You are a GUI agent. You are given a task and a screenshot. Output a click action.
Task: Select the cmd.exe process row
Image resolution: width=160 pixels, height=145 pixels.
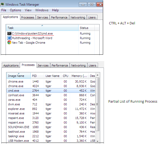[x=51, y=91]
